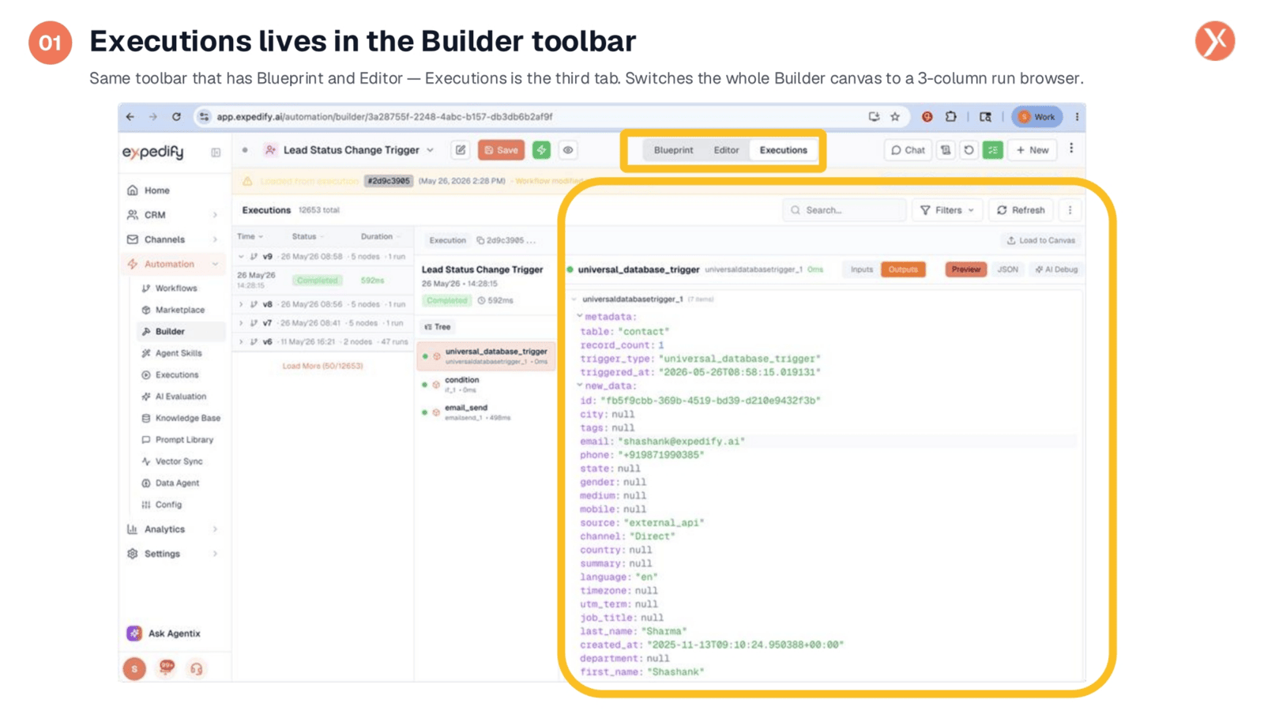Select the Tree view button

[x=438, y=327]
